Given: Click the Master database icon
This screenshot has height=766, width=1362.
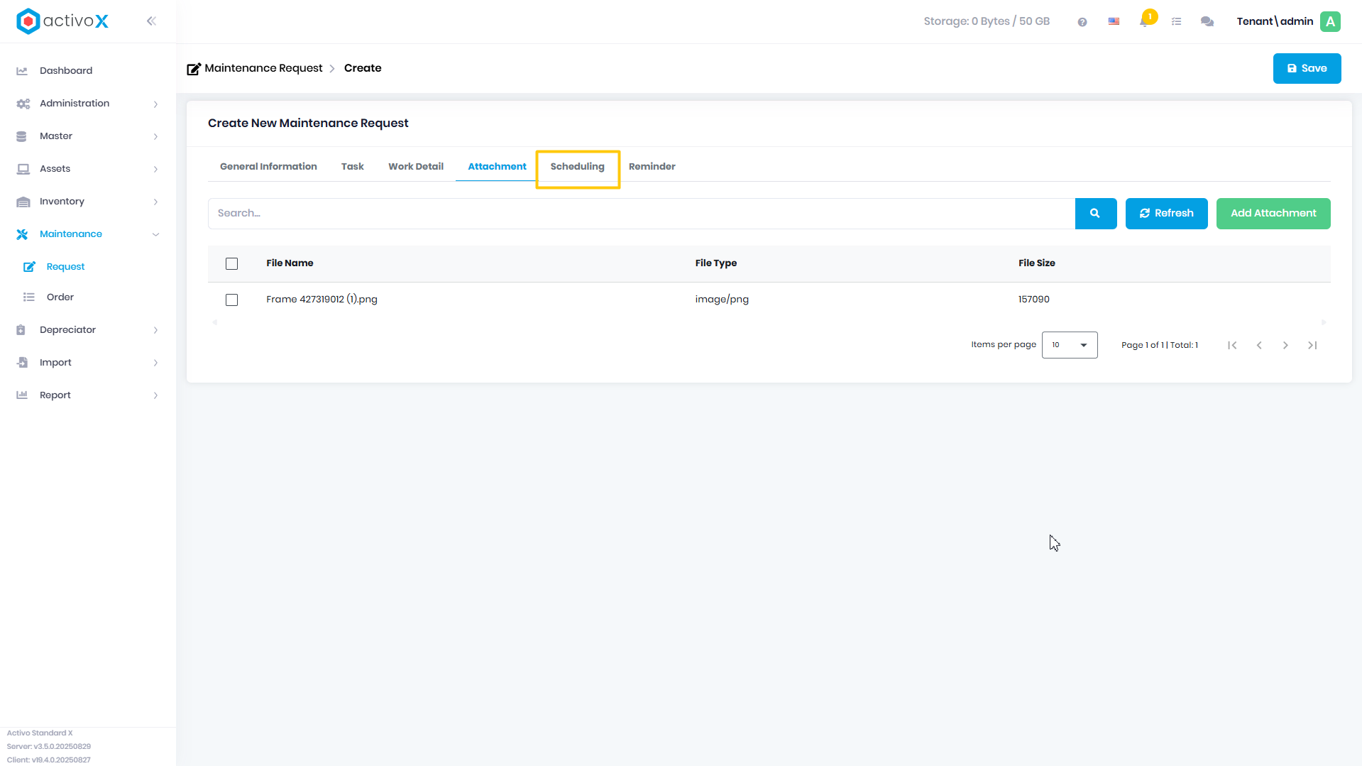Looking at the screenshot, I should click(x=22, y=136).
